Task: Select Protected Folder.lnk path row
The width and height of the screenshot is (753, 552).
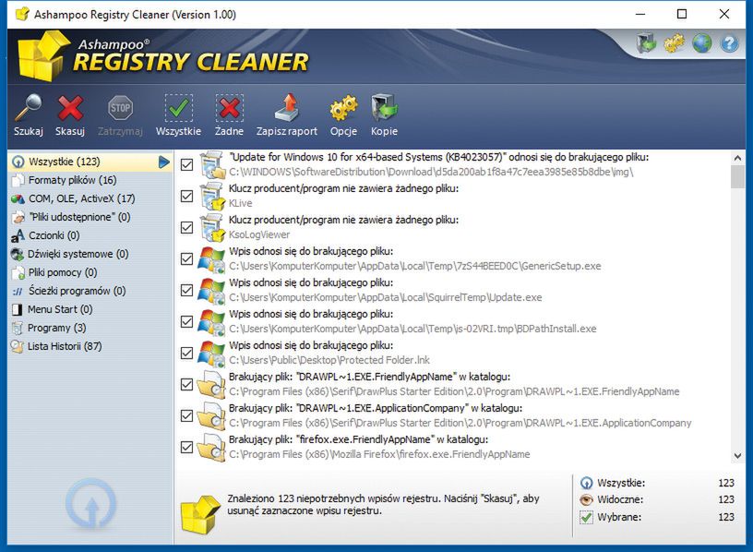Action: (329, 360)
